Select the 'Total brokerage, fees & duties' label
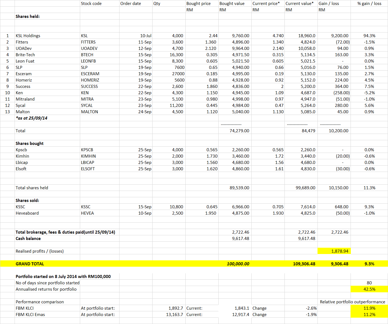Image resolution: width=388 pixels, height=324 pixels. pyautogui.click(x=65, y=232)
